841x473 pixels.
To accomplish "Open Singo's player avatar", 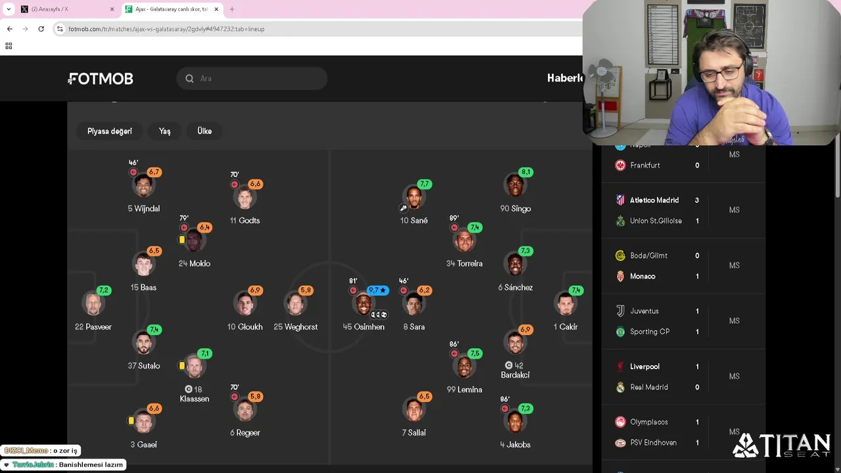I will tap(515, 186).
